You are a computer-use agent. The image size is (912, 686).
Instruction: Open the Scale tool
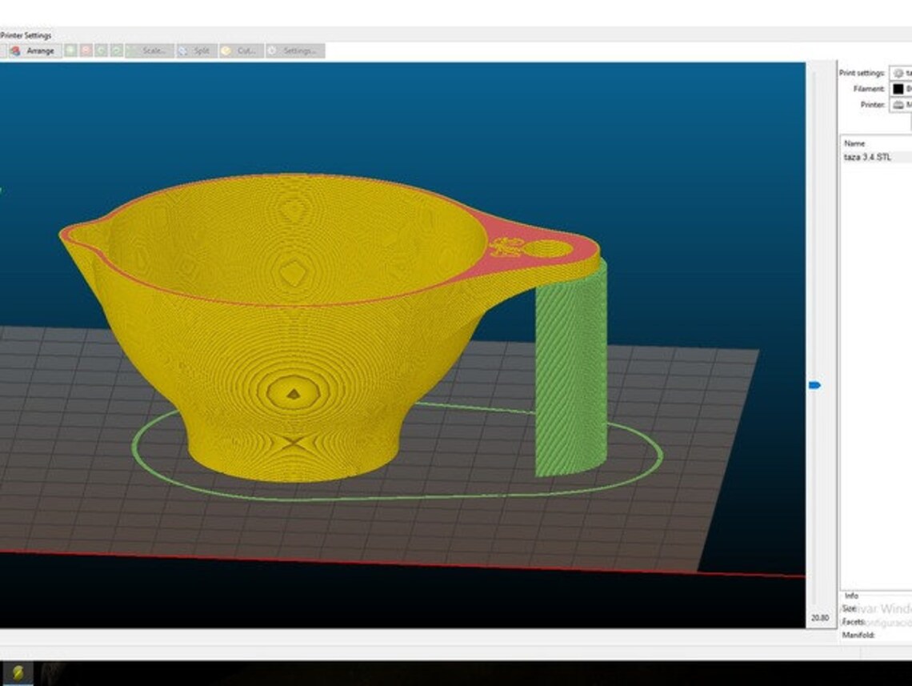[150, 50]
